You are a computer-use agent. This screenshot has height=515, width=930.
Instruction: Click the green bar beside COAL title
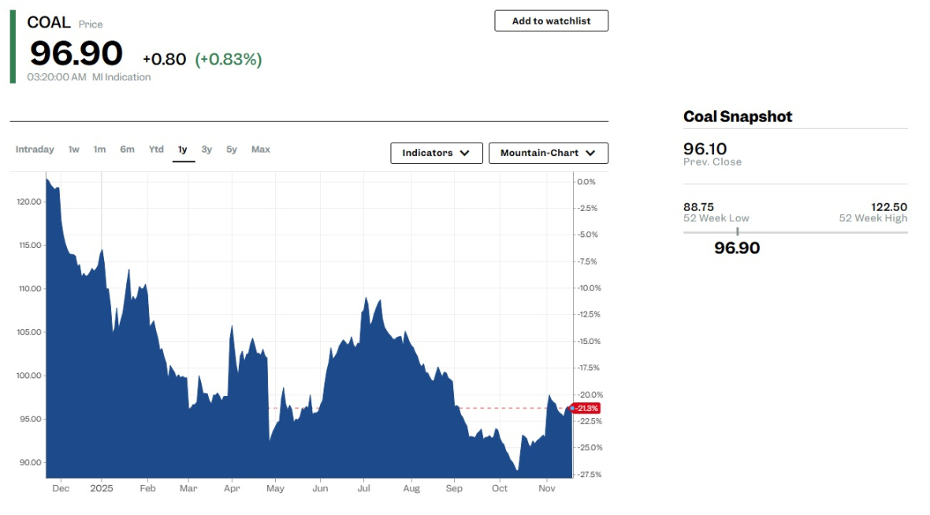(x=13, y=47)
